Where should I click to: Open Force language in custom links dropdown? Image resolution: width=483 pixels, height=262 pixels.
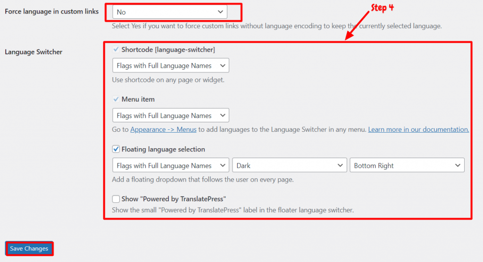170,12
